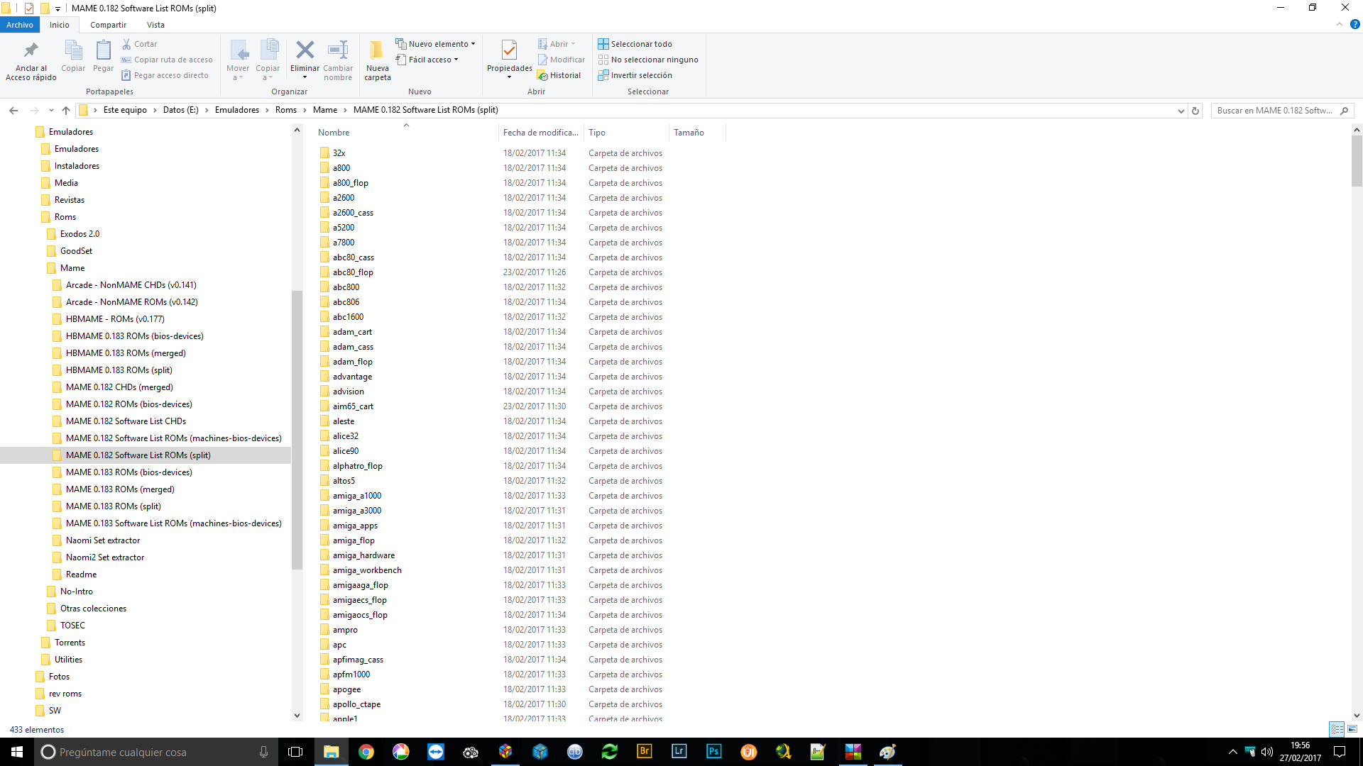Click the Anclar al Acceso rápido pin icon
Screen dimensions: 1363x766
tap(31, 50)
